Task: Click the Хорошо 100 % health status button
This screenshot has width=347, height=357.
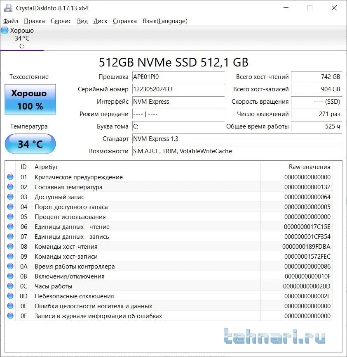Action: point(30,99)
